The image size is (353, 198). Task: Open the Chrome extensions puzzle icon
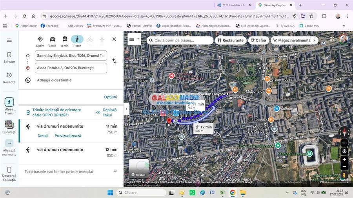pyautogui.click(x=324, y=16)
